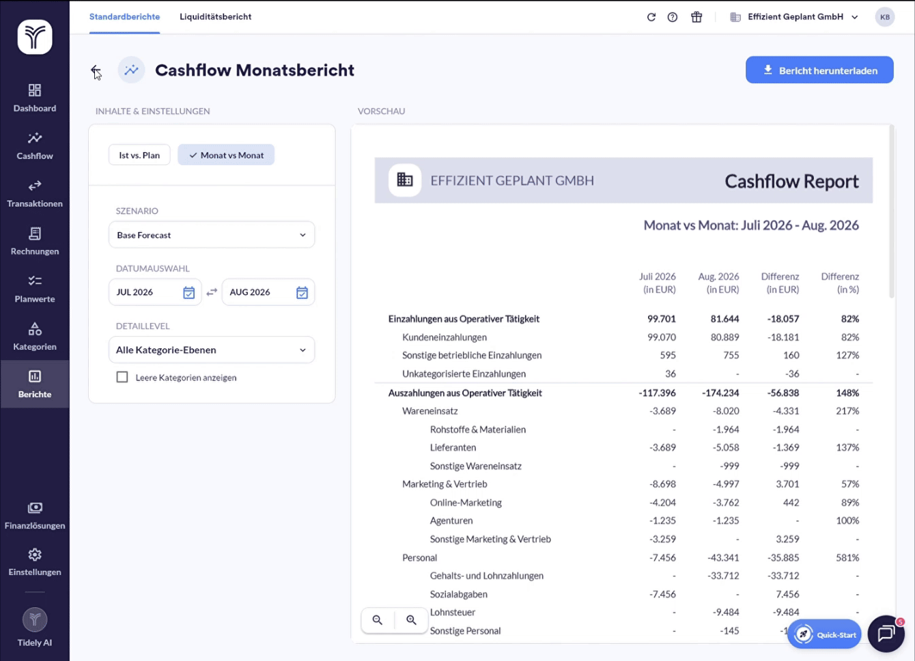Open the Base Forecast scenario dropdown
Viewport: 915px width, 661px height.
212,235
